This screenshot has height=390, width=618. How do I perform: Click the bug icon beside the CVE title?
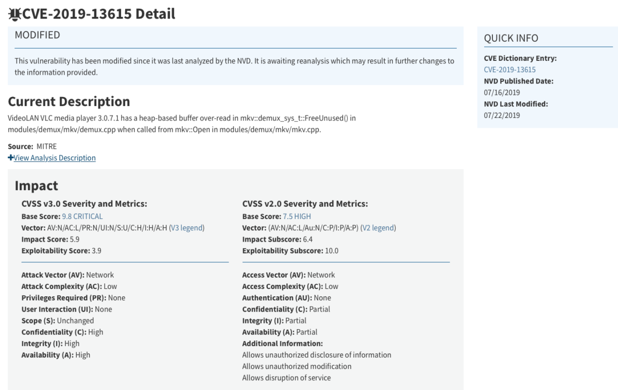(x=14, y=14)
